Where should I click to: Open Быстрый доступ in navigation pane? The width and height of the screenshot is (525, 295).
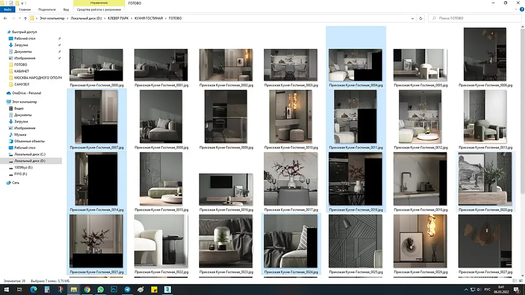click(x=24, y=32)
